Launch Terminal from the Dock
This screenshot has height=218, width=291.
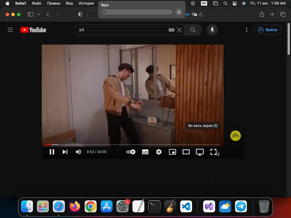coord(154,206)
